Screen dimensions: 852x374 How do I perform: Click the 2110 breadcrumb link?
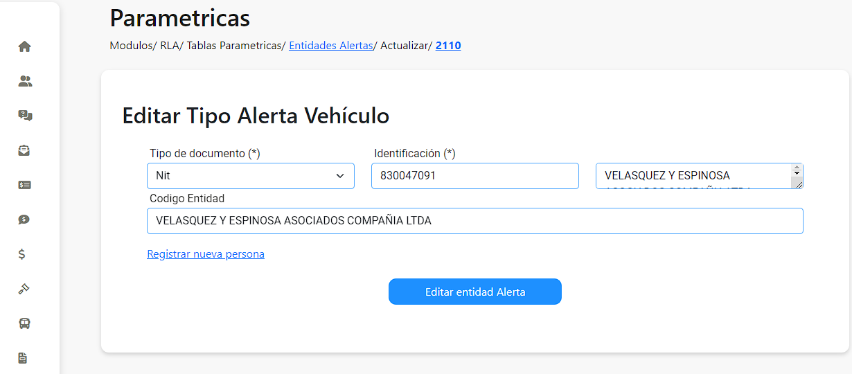coord(448,46)
